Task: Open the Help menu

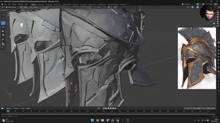Action: tap(26, 4)
